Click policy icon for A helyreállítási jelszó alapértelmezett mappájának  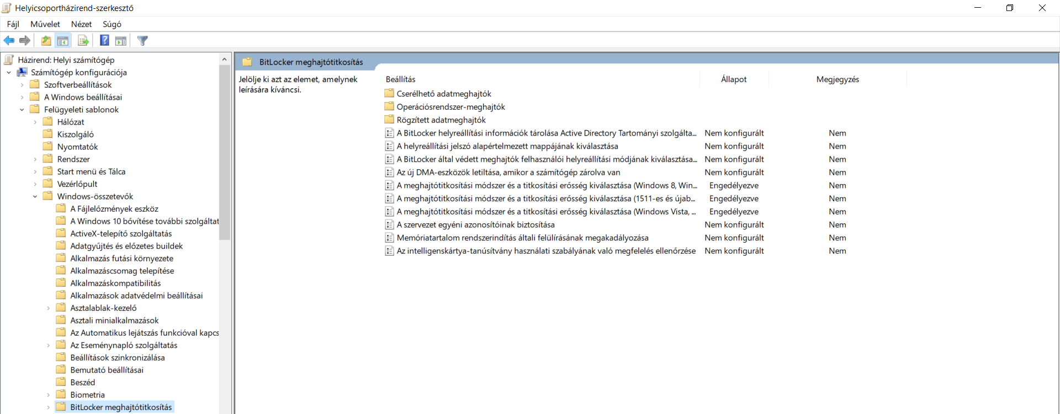pos(389,146)
